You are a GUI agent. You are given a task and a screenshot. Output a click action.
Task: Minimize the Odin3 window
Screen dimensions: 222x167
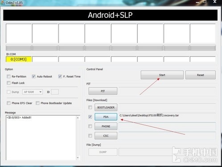coord(197,2)
